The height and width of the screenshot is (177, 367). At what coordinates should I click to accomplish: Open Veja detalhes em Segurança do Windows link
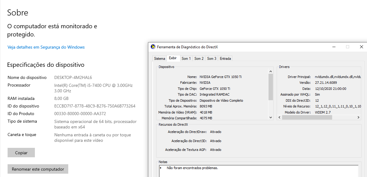(46, 47)
